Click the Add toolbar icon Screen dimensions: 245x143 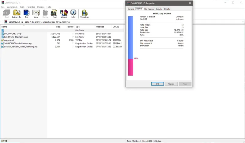pos(6,14)
